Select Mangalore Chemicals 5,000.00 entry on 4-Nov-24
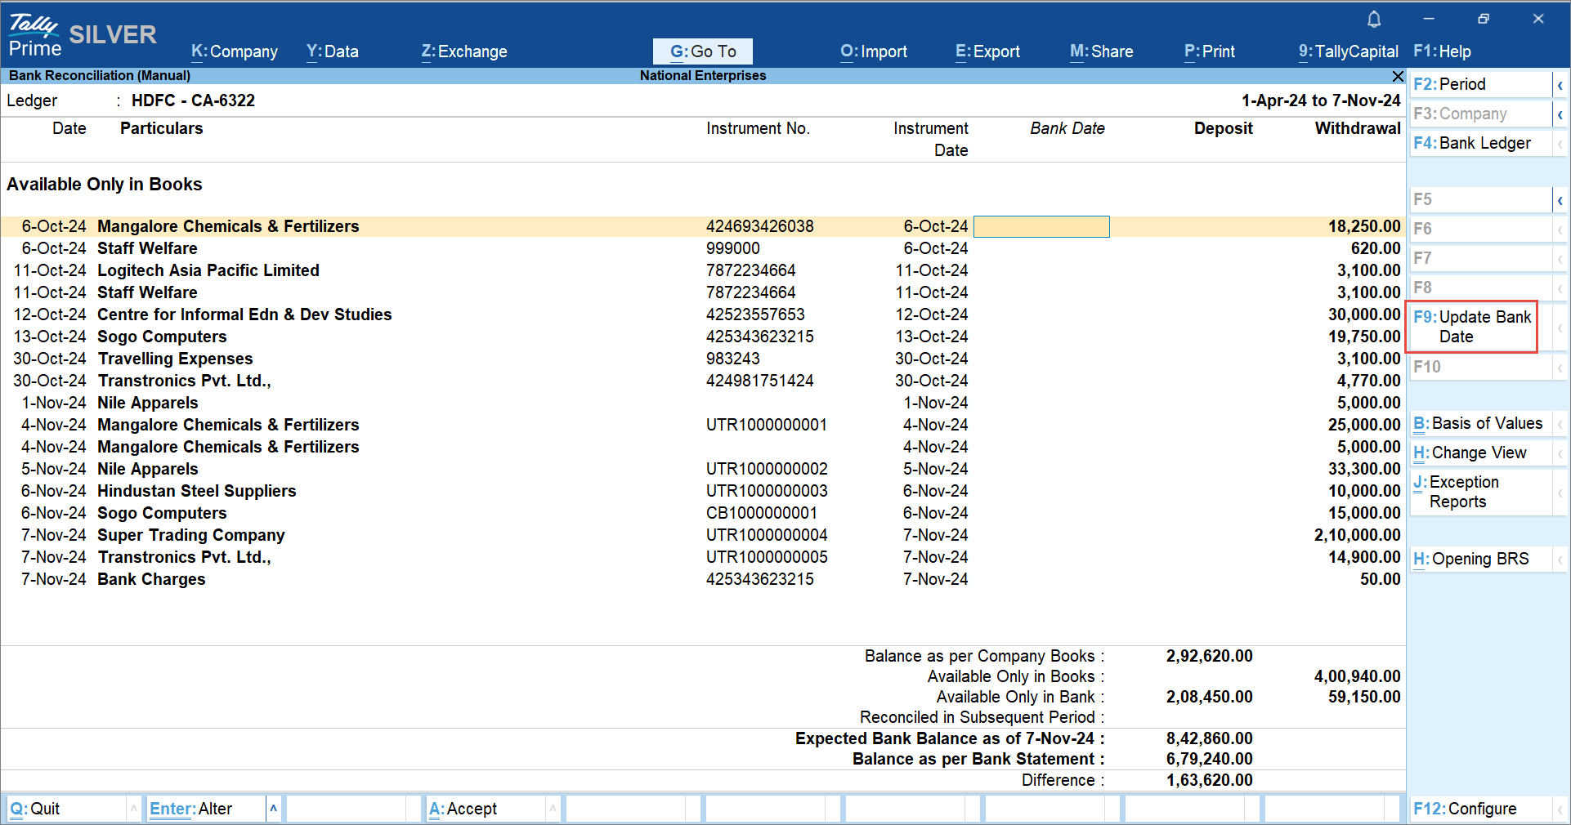Viewport: 1571px width, 825px height. click(x=703, y=447)
